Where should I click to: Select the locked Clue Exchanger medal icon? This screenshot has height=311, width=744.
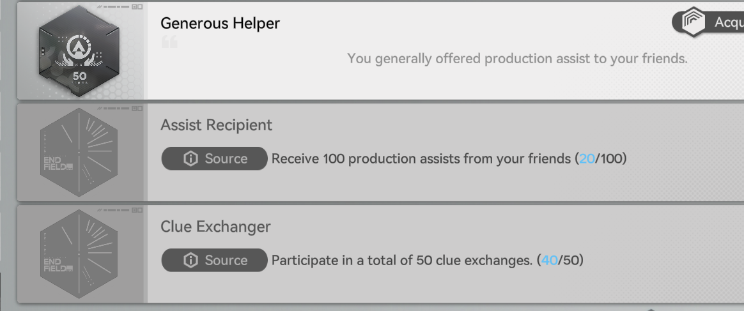[79, 254]
